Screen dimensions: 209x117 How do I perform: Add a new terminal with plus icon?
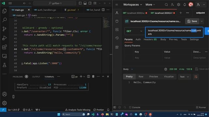(x=81, y=77)
